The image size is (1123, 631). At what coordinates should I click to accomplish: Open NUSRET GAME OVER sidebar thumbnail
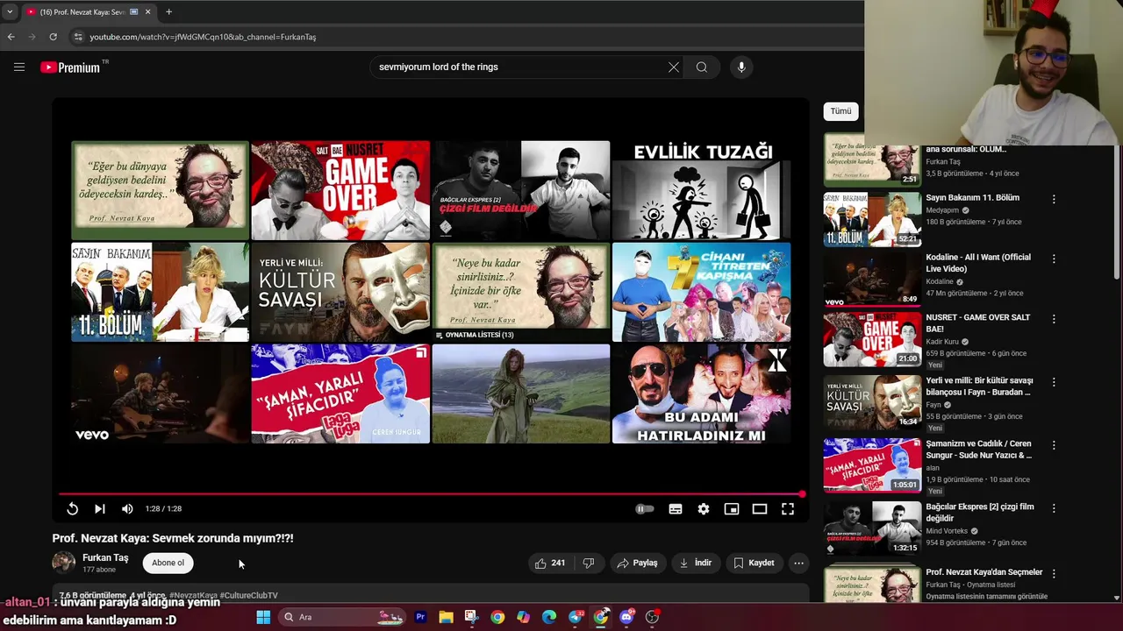tap(872, 338)
